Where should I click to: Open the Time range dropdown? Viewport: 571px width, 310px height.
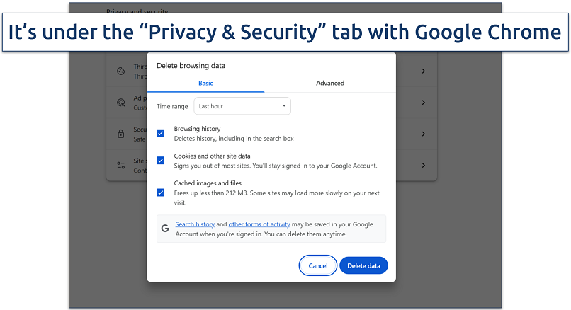click(242, 106)
